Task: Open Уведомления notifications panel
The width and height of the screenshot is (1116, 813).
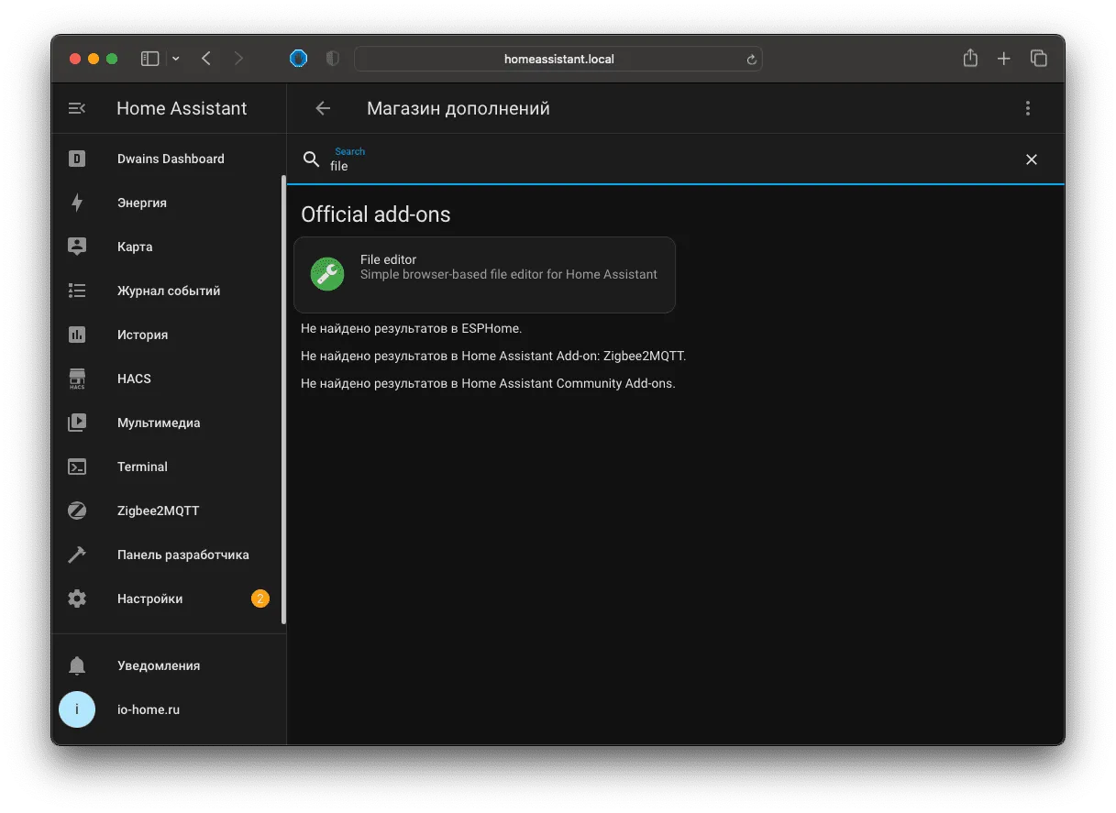Action: 169,665
